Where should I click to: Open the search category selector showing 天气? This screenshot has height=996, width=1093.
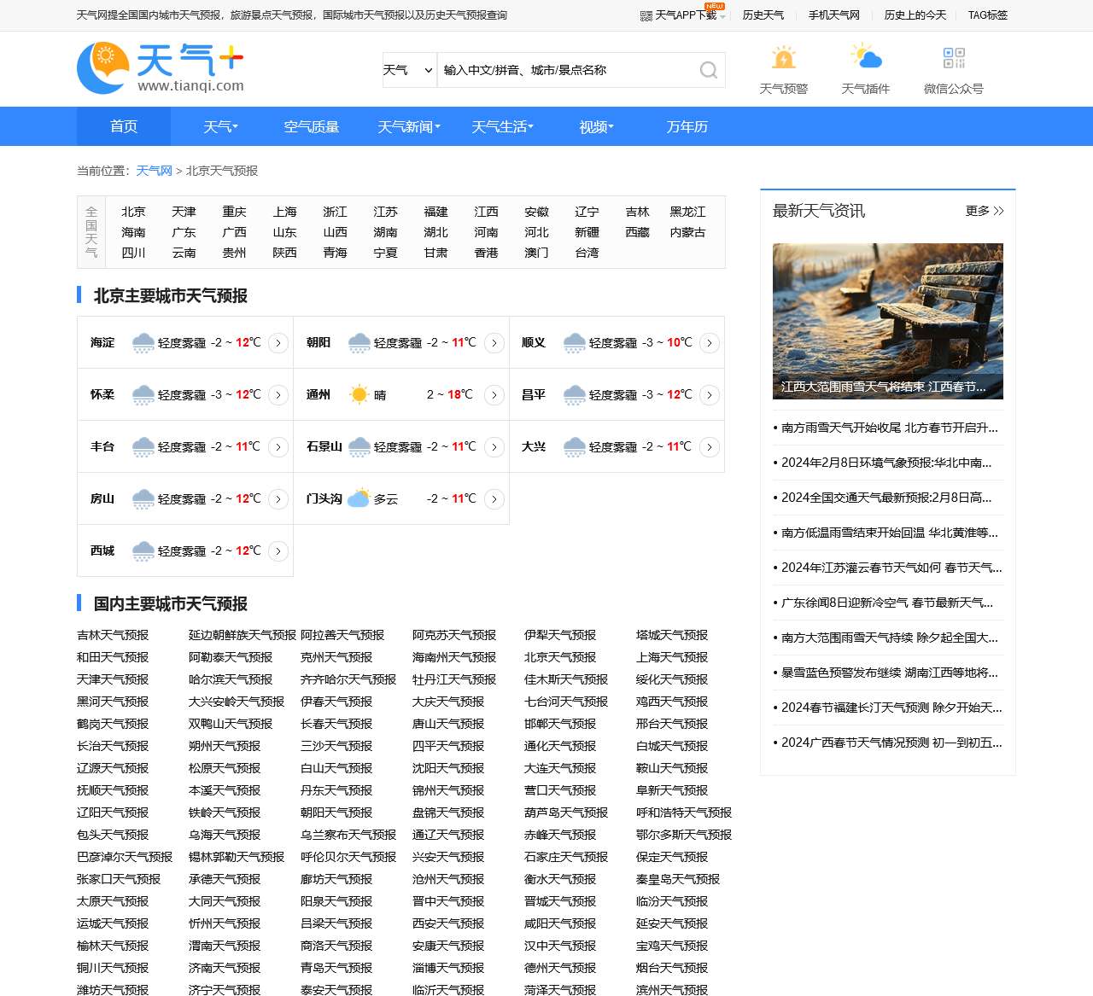pyautogui.click(x=408, y=70)
